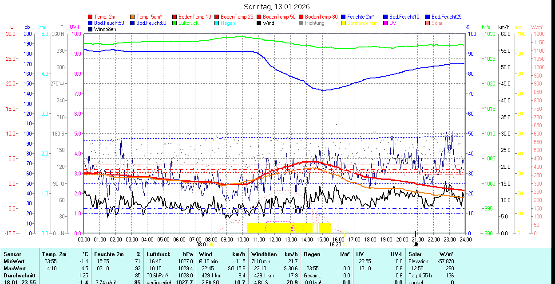Click the Bod.Feucht80 legend label

click(x=151, y=23)
